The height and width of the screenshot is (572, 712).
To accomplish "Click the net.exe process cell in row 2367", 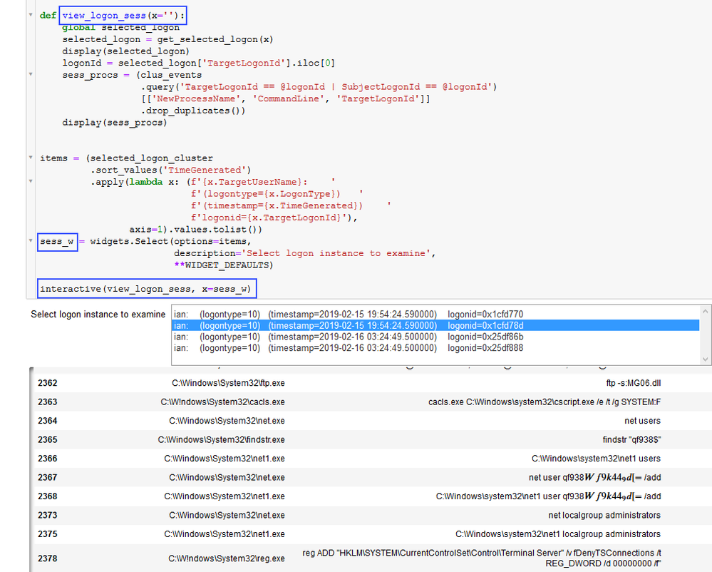I will (x=227, y=478).
